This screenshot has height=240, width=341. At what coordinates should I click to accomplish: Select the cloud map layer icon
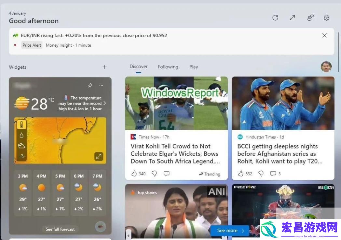[x=21, y=146]
